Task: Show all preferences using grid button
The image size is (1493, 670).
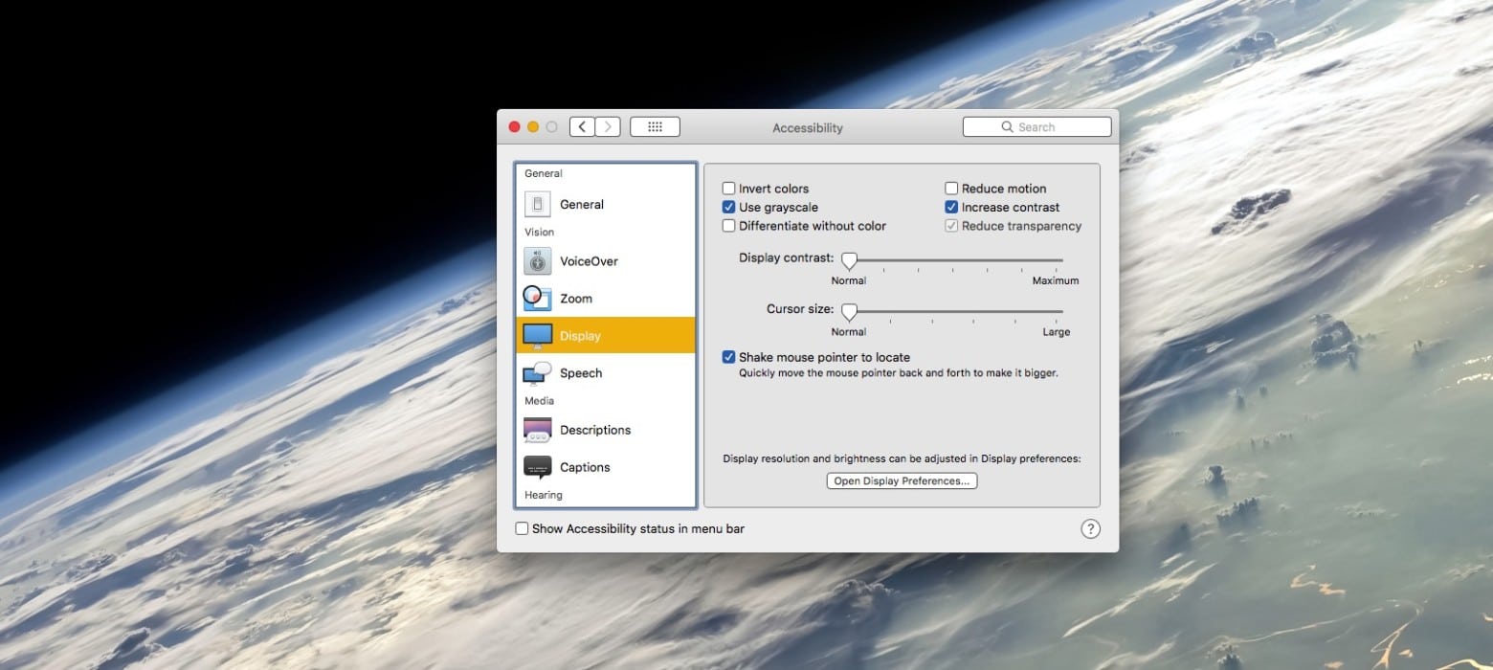Action: coord(656,126)
